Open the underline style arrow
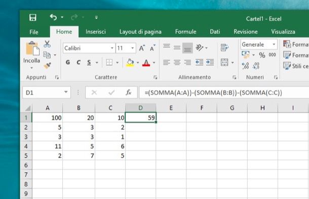This screenshot has width=309, height=199. (97, 63)
